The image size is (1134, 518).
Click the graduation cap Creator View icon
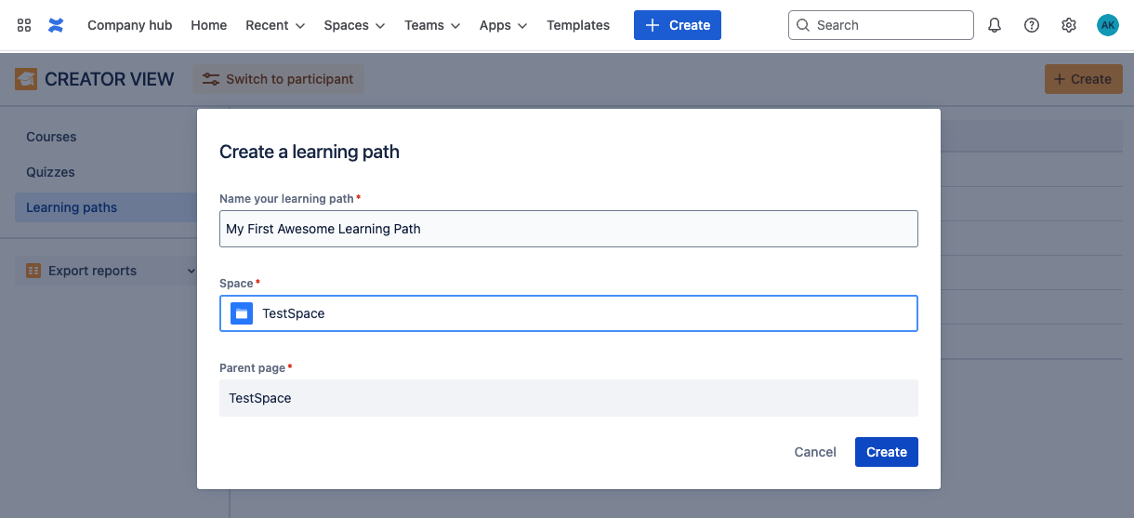click(x=26, y=79)
